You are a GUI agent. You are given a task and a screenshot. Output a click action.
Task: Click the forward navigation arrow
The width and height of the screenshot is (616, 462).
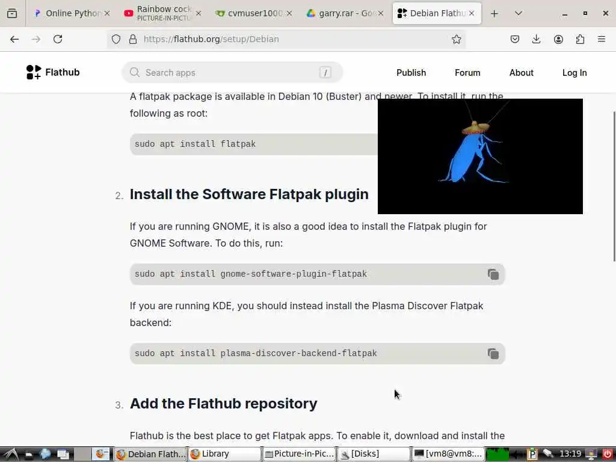[x=36, y=39]
